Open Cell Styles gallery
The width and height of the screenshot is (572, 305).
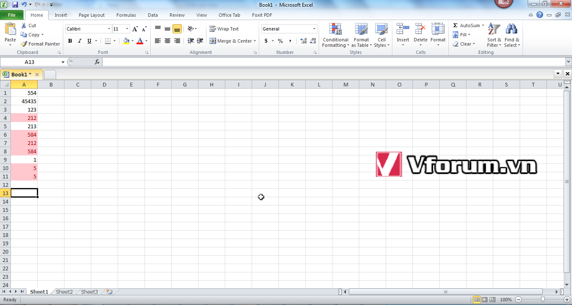point(381,29)
